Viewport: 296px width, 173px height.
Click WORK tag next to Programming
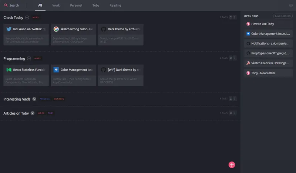(37, 58)
